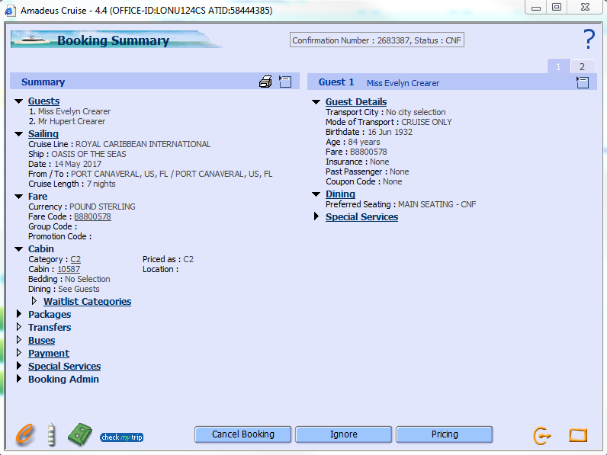Collapse the Dining section arrow
The height and width of the screenshot is (455, 607).
316,194
